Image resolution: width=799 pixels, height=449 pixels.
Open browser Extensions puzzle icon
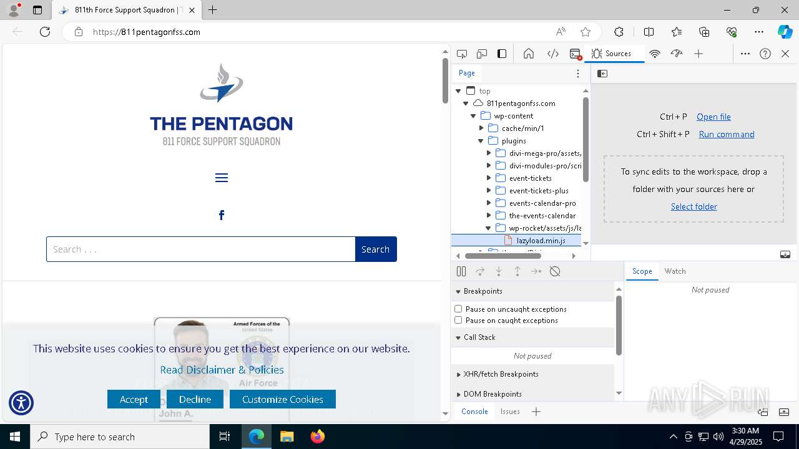pos(619,32)
